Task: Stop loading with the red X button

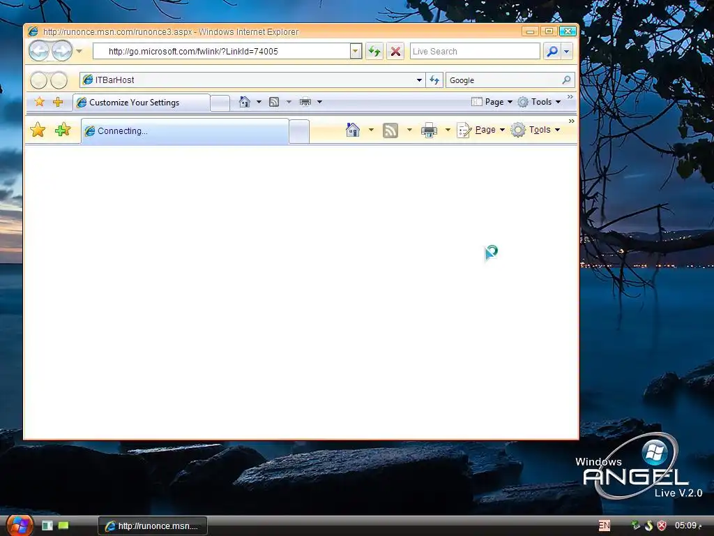Action: pos(395,51)
